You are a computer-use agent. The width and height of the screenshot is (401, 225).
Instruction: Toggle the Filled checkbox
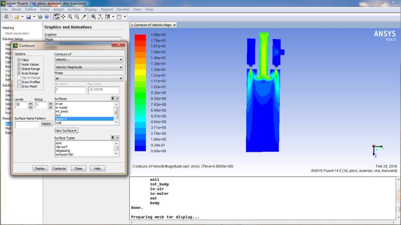19,60
